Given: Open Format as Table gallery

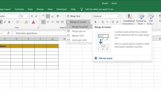Looking at the screenshot, I should 141,19.
